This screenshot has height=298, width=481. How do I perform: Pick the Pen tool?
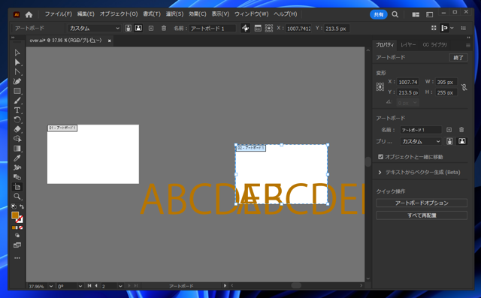17,82
